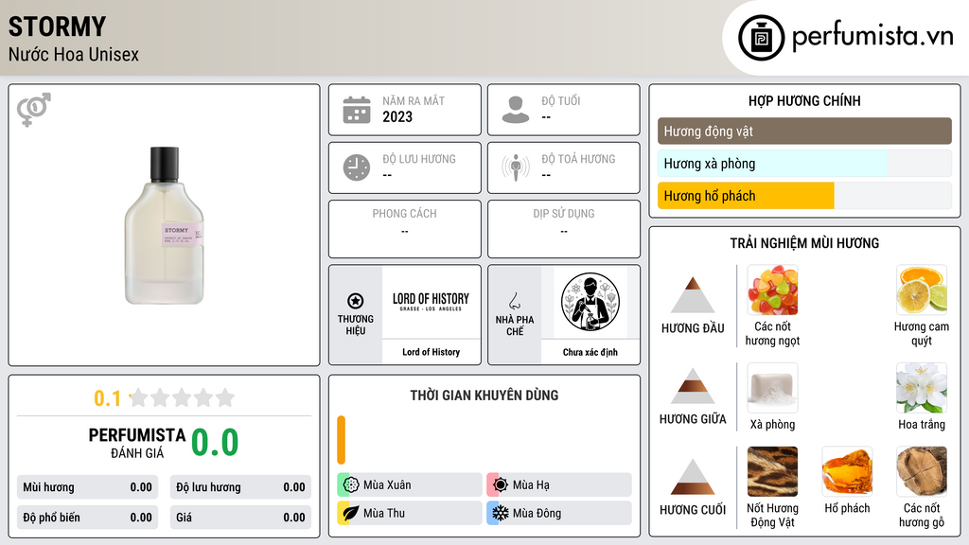Viewport: 969px width, 545px height.
Task: Click the leaf icon by Mùa Thu
Action: (351, 513)
